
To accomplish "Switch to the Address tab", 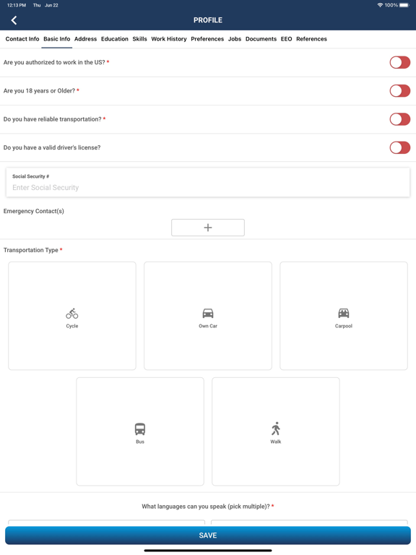I will (x=86, y=39).
